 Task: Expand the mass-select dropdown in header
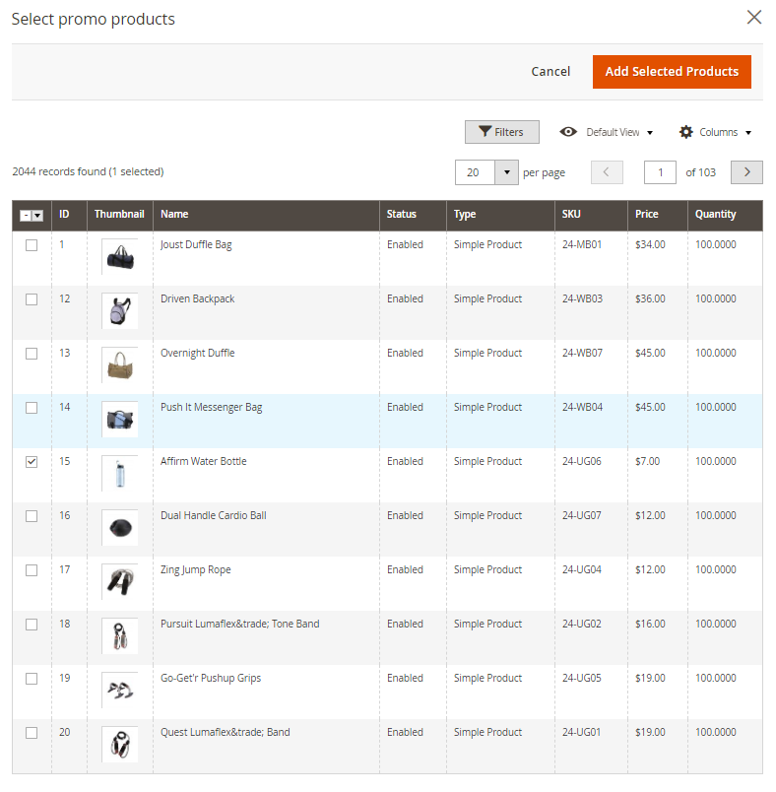pyautogui.click(x=37, y=216)
